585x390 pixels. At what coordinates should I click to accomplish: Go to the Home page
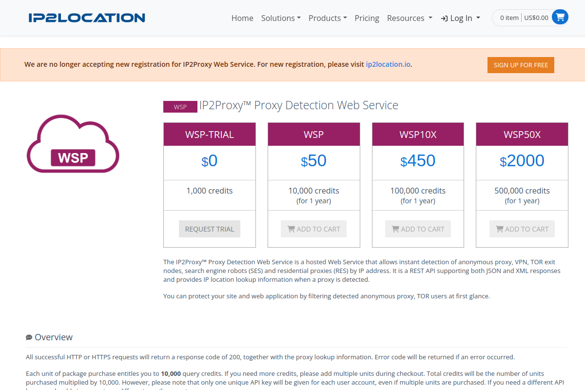point(242,18)
